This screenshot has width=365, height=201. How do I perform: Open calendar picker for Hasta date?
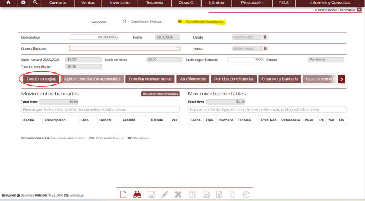coord(265,48)
